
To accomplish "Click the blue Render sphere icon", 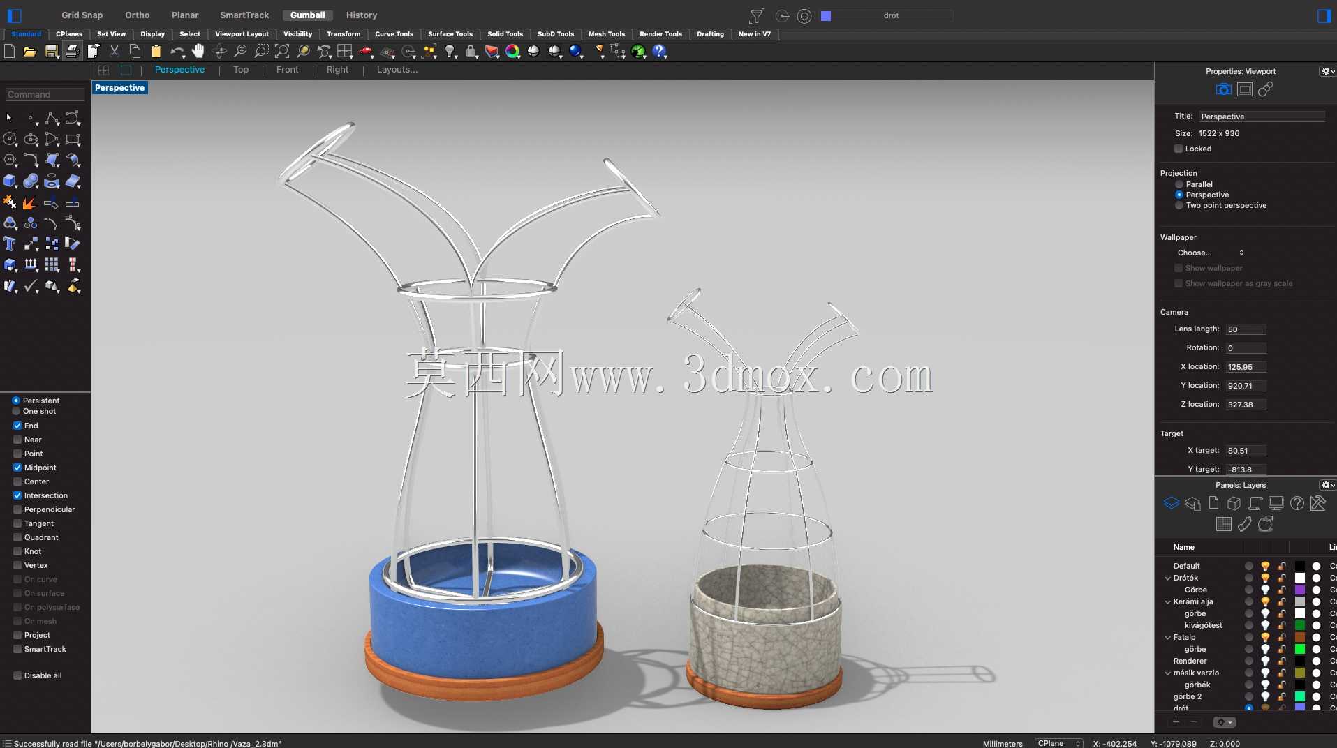I will click(x=575, y=51).
